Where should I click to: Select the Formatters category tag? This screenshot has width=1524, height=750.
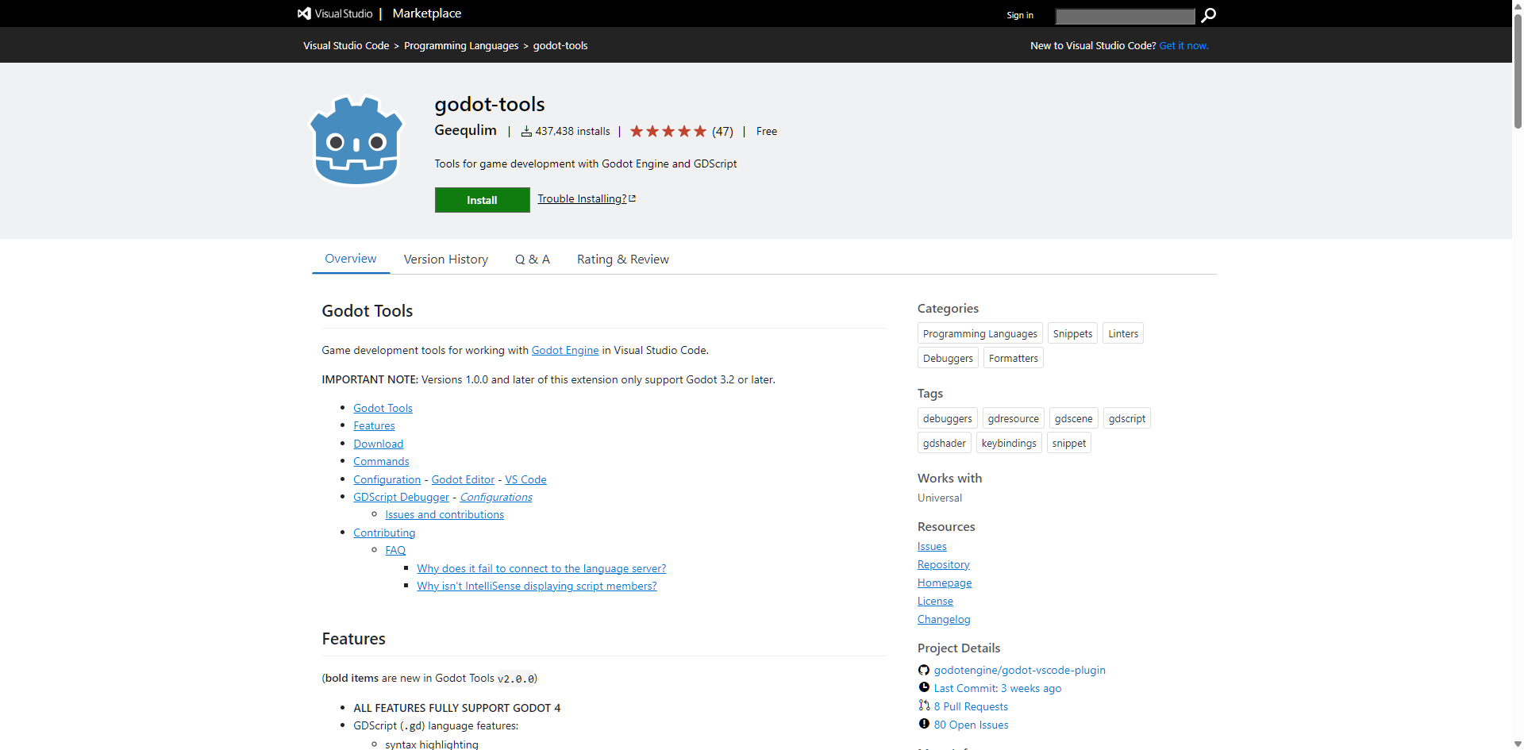(1014, 358)
